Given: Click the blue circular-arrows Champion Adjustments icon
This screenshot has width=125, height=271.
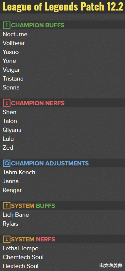Looking at the screenshot, I should (x=7, y=163).
